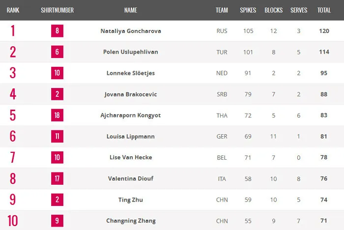
Task: Click Louisa Lippmann's name
Action: [131, 137]
